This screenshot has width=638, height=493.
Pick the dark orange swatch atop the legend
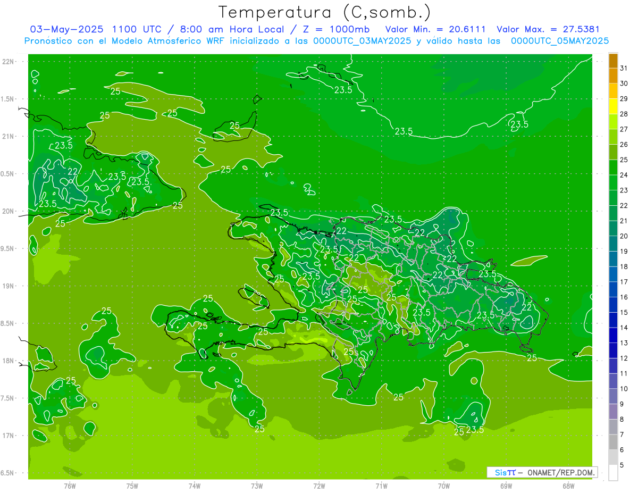point(613,61)
